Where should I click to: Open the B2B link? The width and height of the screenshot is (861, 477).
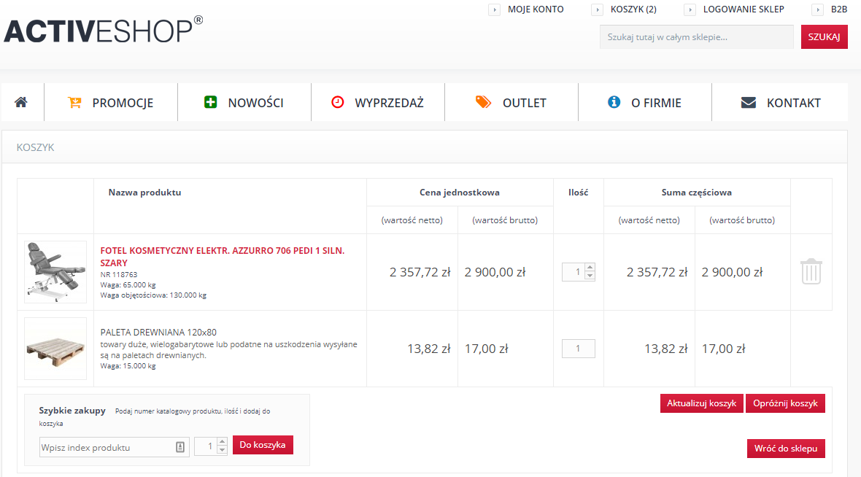pos(839,9)
